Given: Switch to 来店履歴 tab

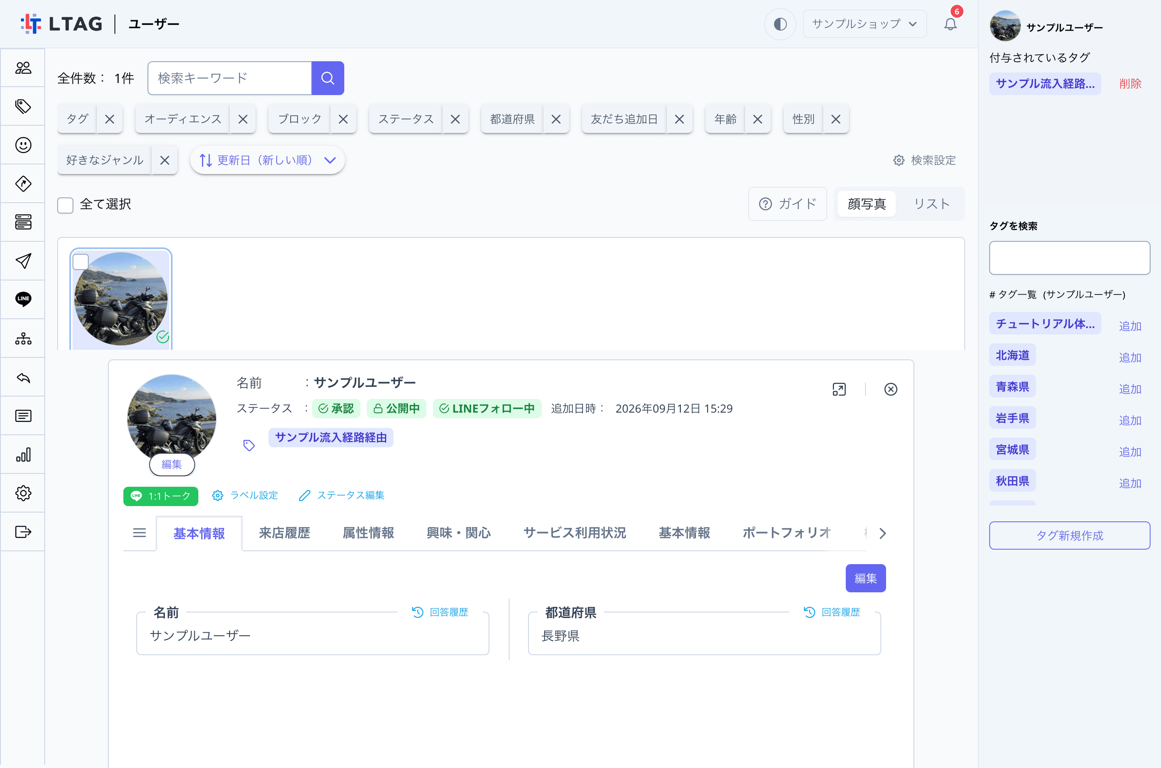Looking at the screenshot, I should [284, 533].
